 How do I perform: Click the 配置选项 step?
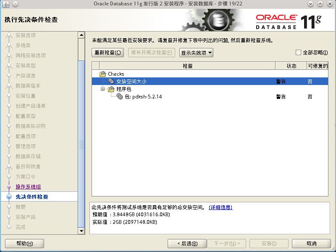pyautogui.click(x=26, y=136)
